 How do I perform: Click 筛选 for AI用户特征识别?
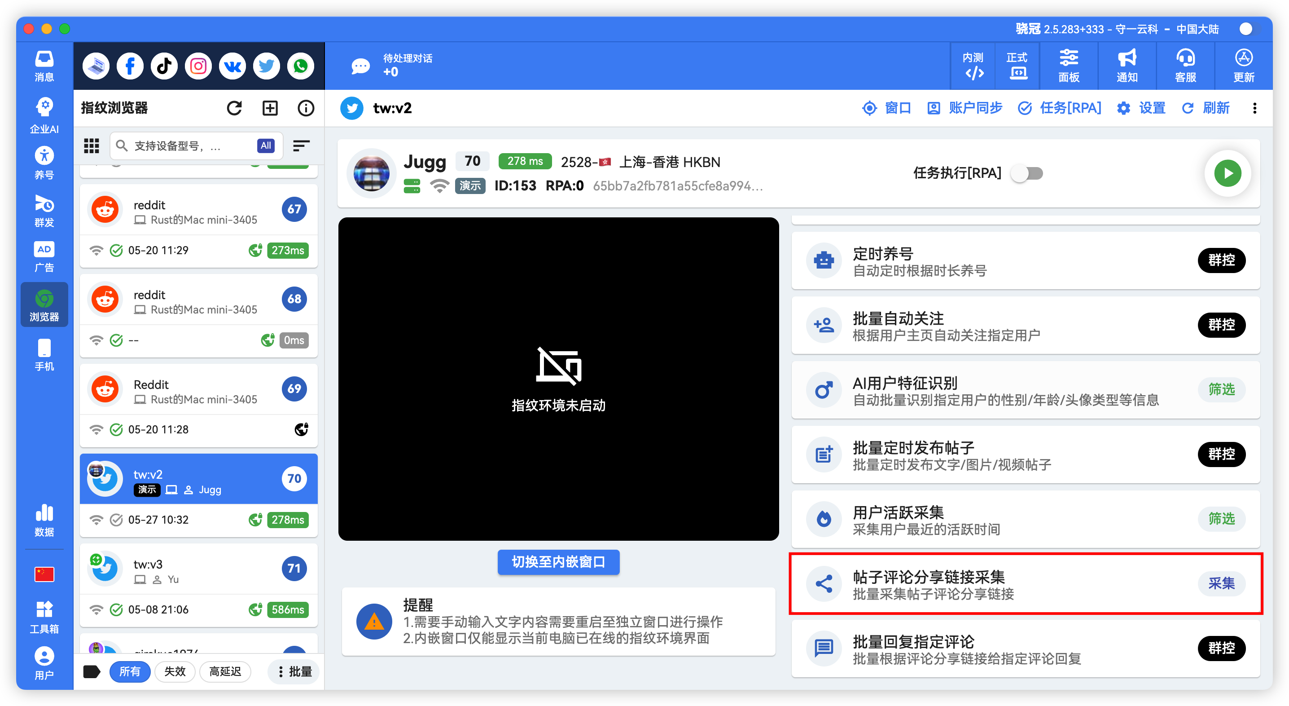click(x=1221, y=389)
